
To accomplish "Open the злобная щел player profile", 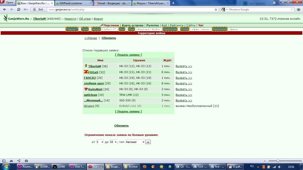I will click(94, 83).
